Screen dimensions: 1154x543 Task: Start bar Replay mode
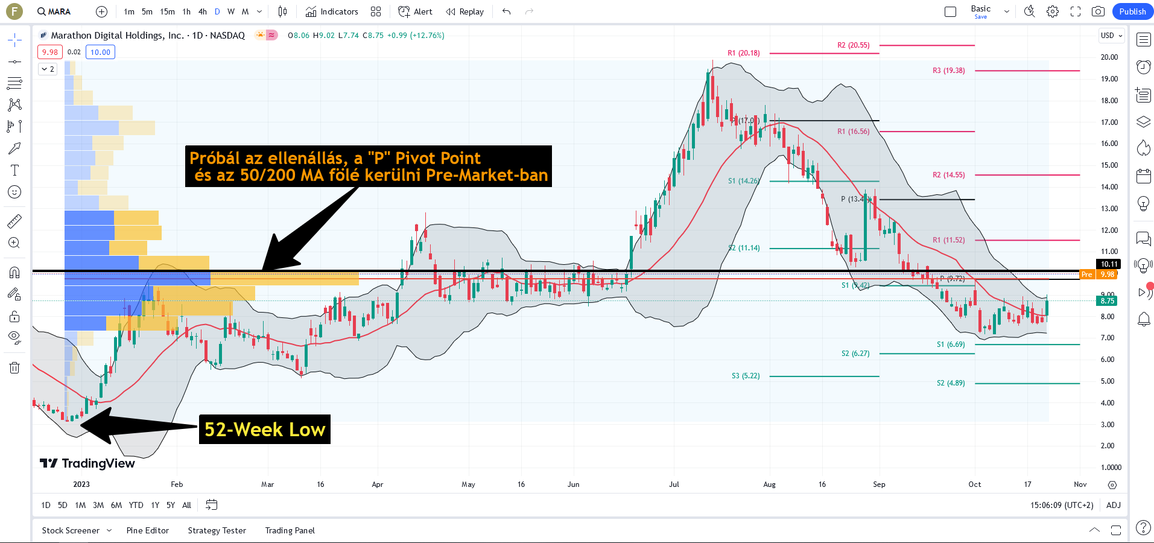[x=465, y=11]
